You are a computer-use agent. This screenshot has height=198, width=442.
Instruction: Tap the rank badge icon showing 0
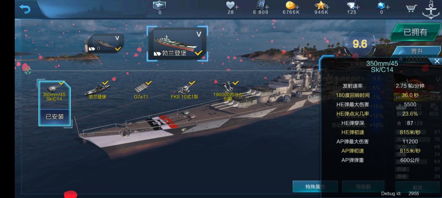160,8
